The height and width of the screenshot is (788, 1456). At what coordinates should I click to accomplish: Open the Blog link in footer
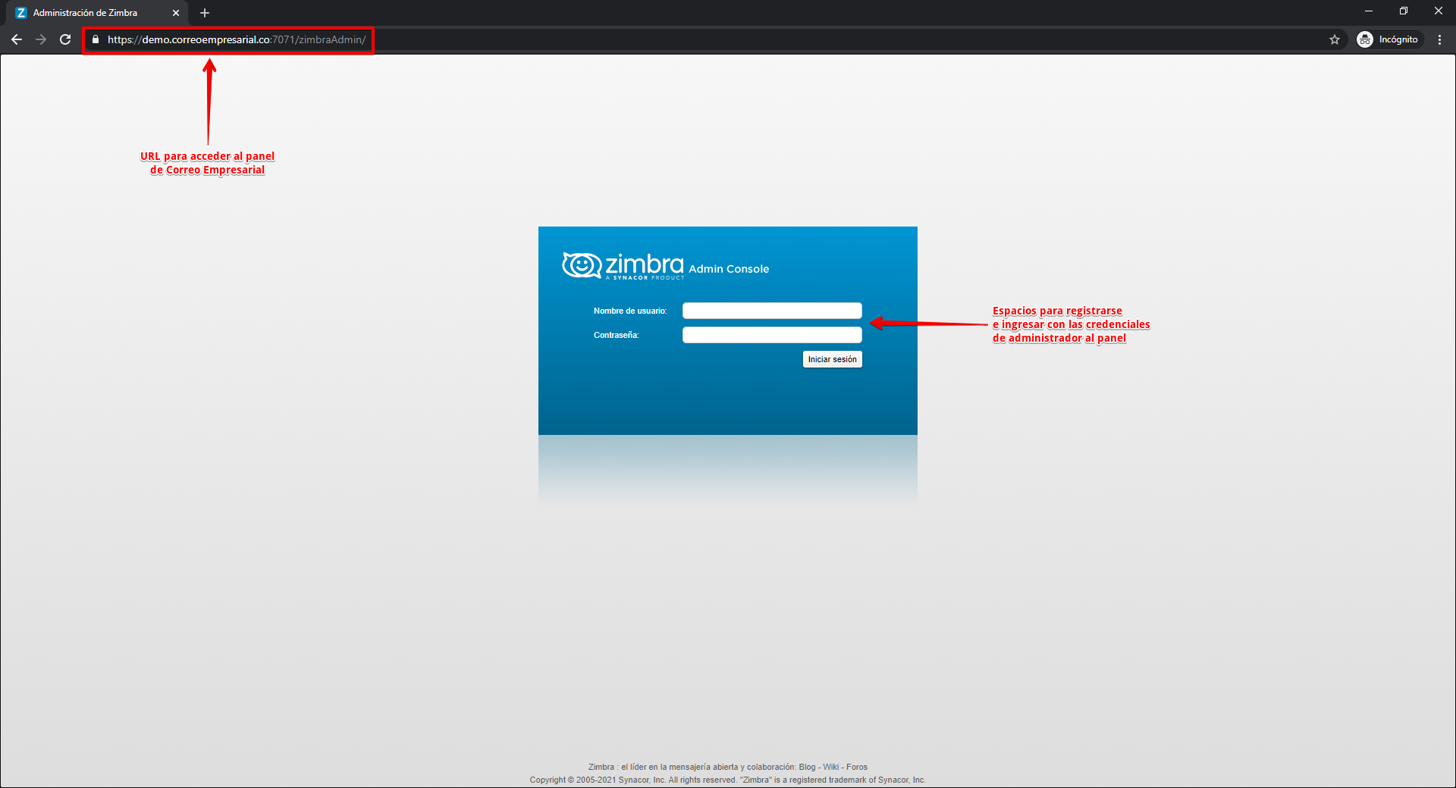point(807,767)
